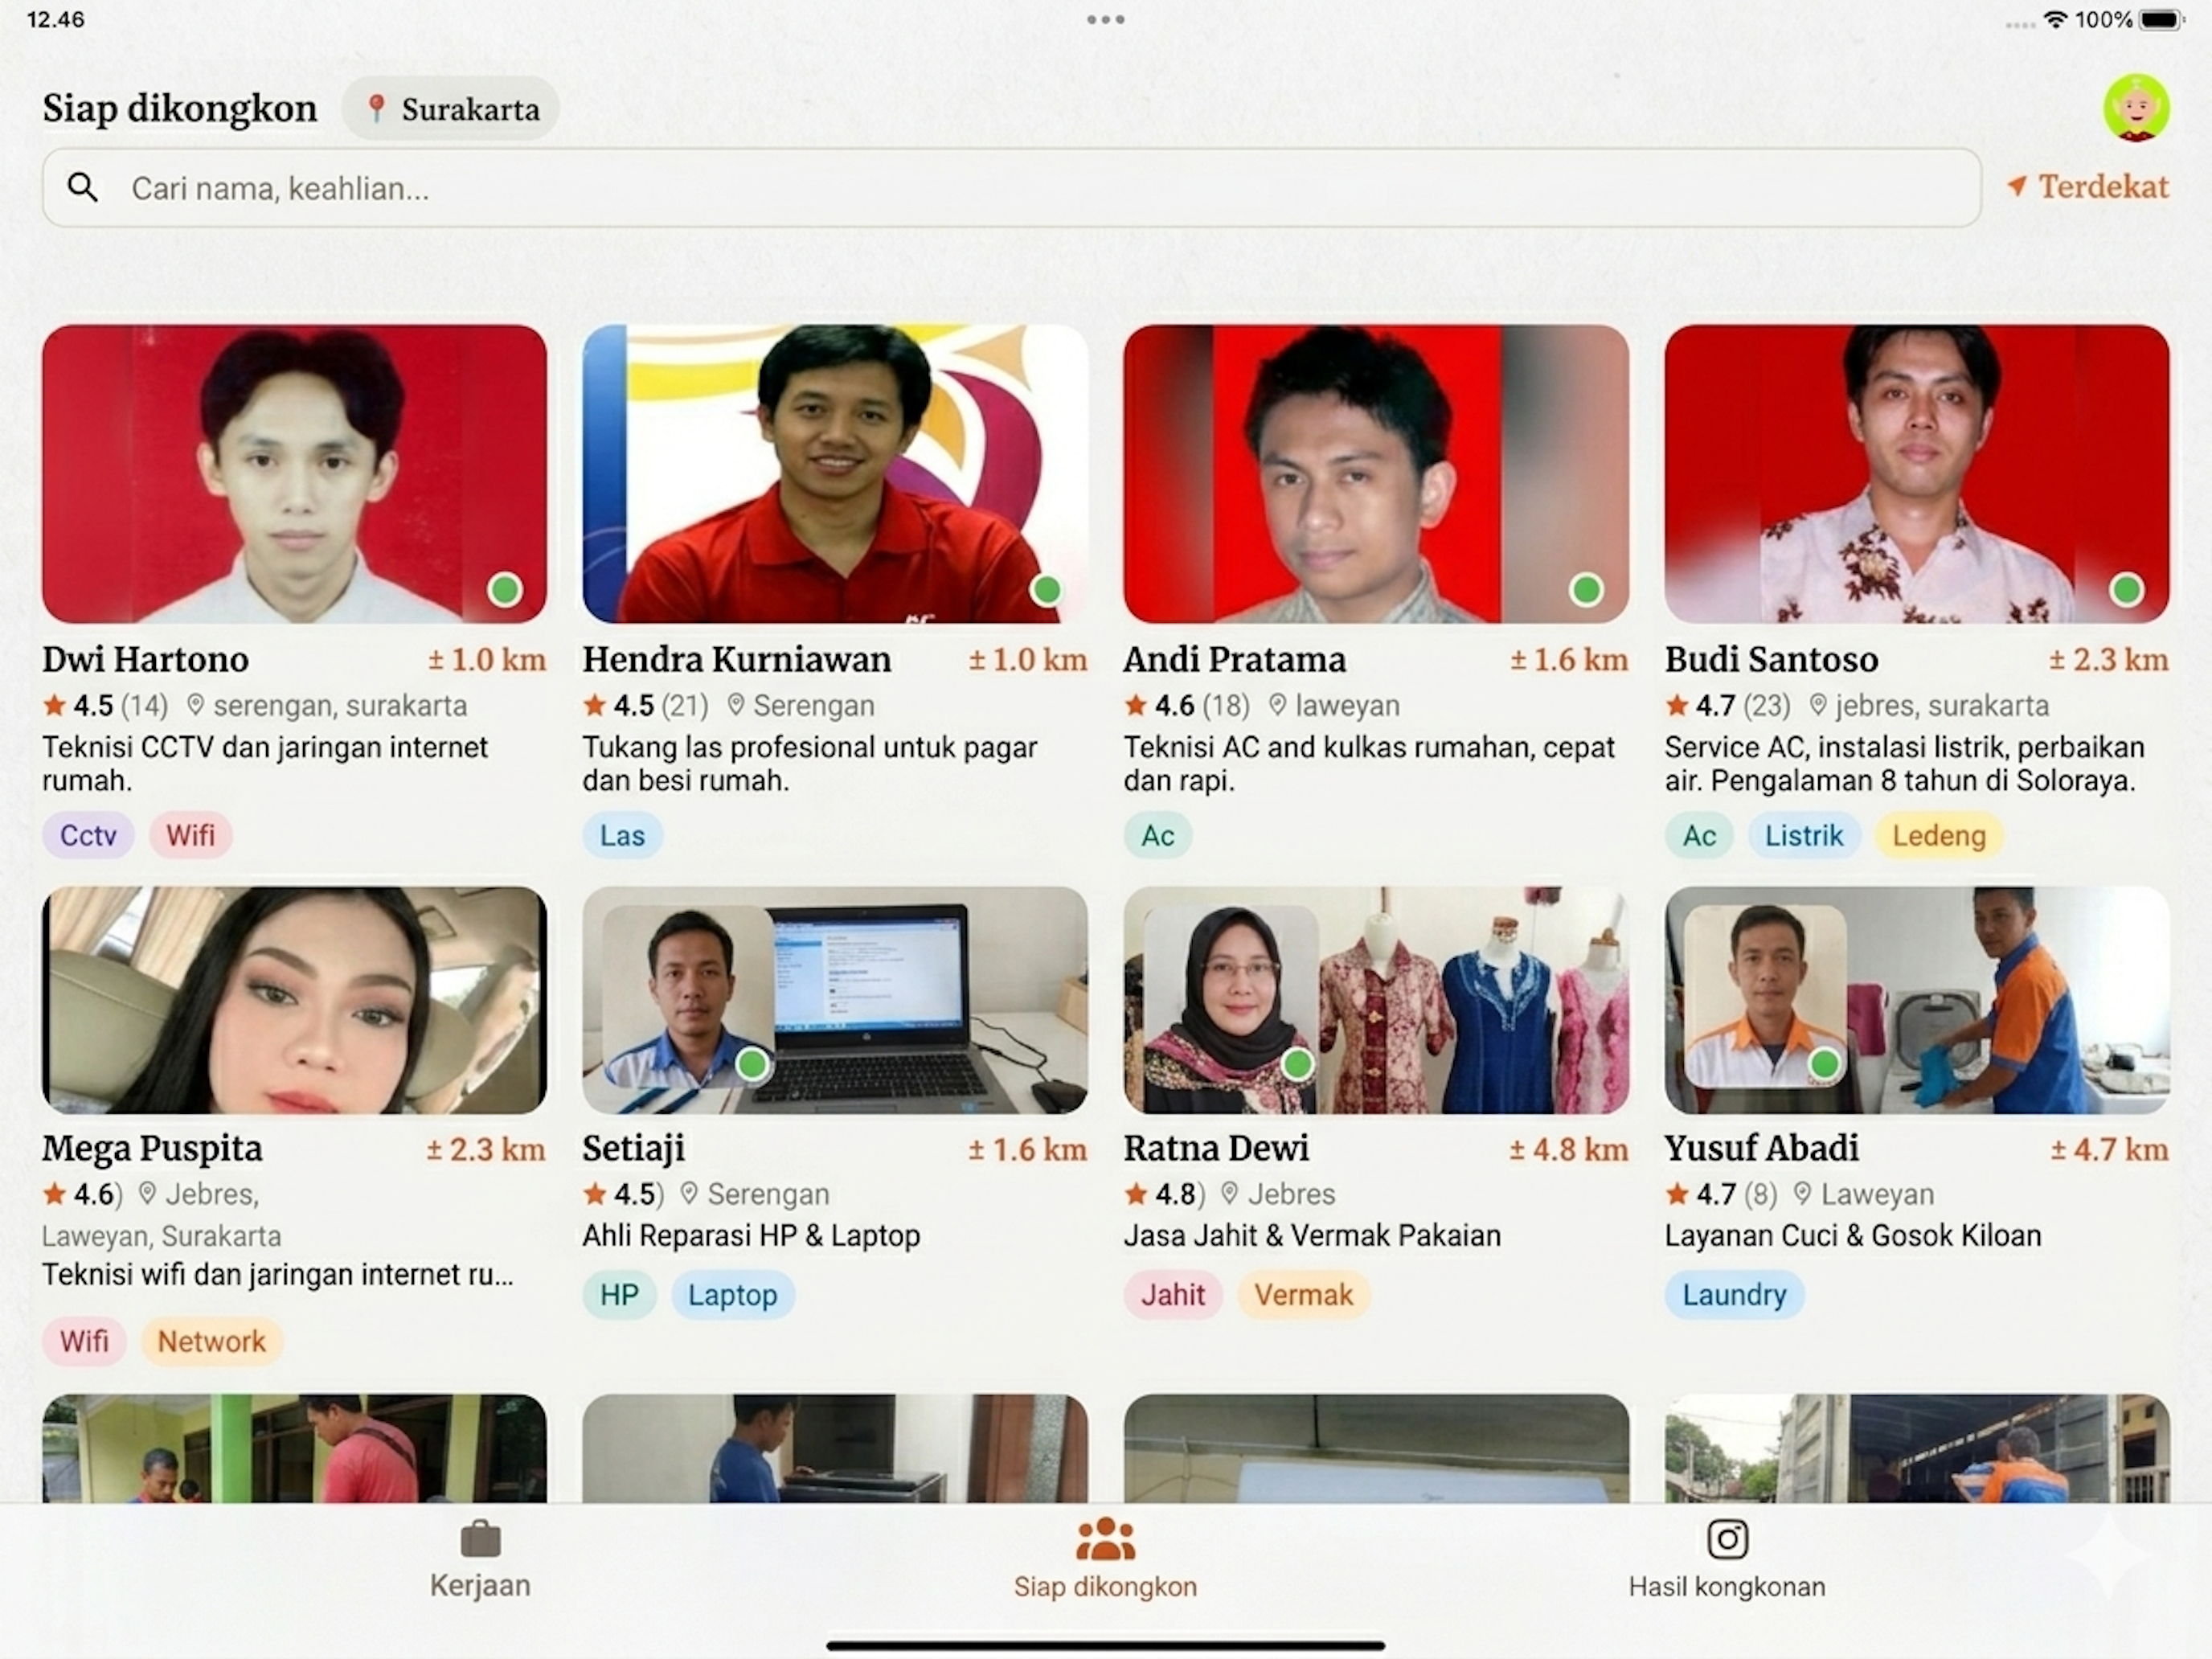This screenshot has height=1659, width=2212.
Task: Open the user profile avatar
Action: coord(2136,107)
